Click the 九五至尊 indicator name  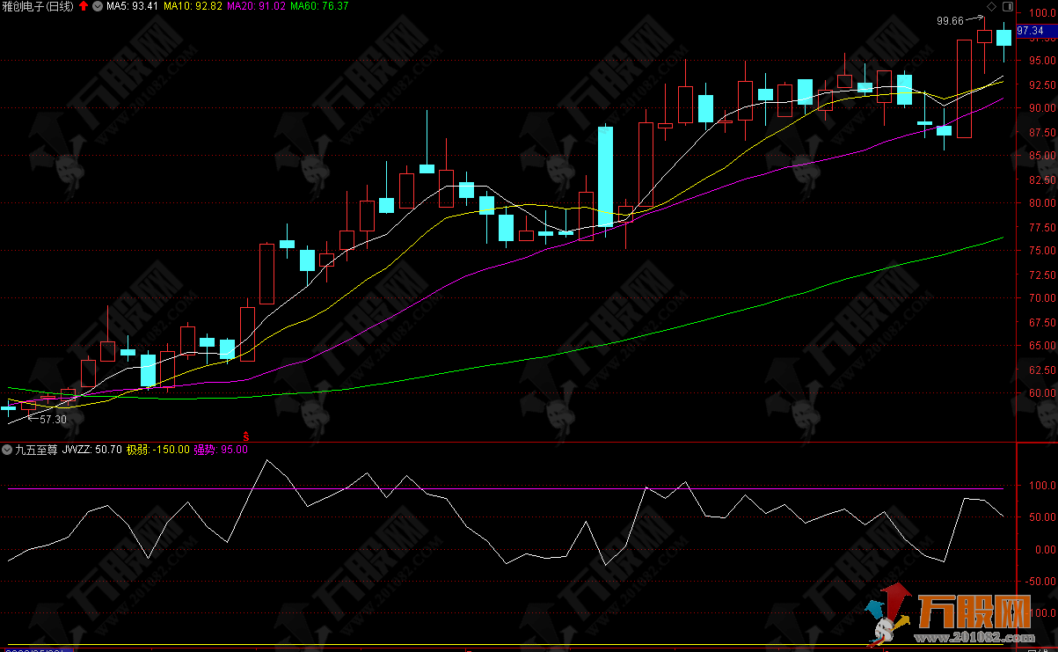(x=36, y=450)
